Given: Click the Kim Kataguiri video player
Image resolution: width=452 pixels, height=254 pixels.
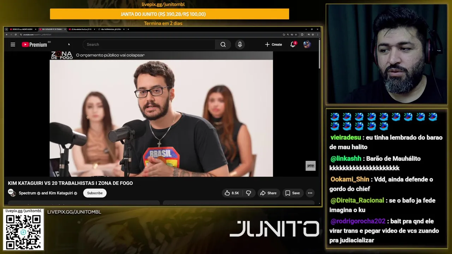Looking at the screenshot, I should click(x=161, y=114).
